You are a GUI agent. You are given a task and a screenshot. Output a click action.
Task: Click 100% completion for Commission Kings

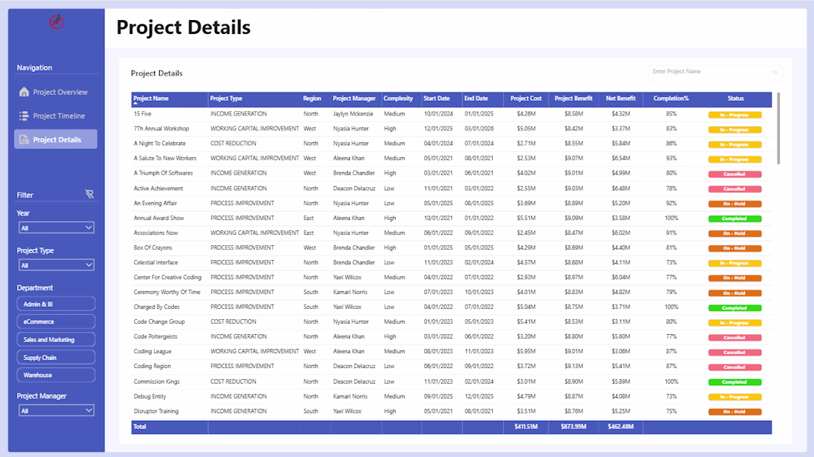[x=671, y=381]
